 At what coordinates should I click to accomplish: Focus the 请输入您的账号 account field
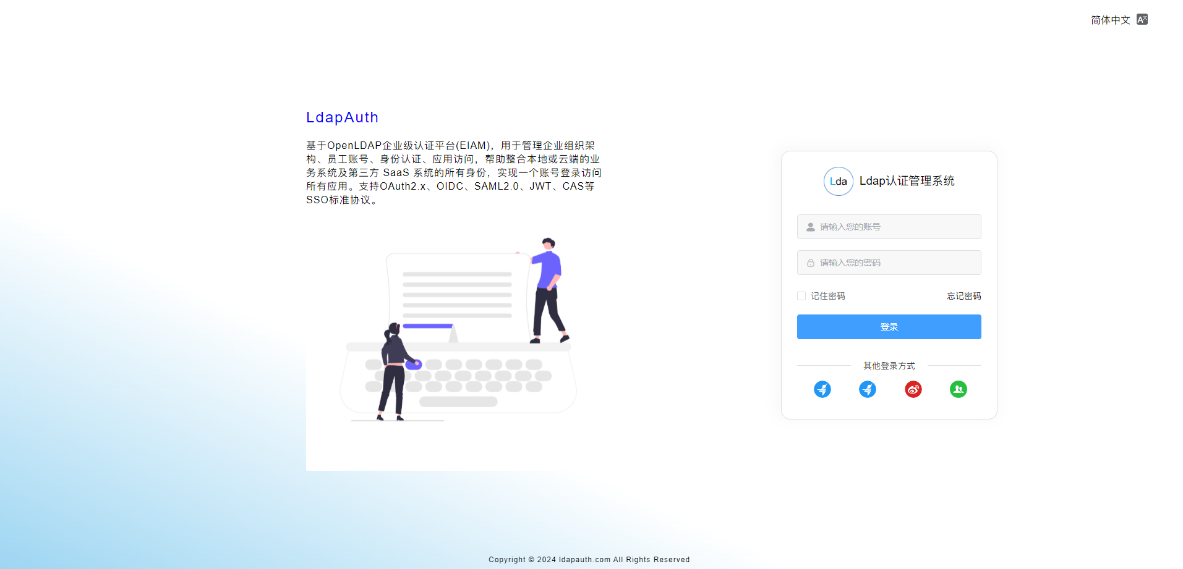pos(889,227)
